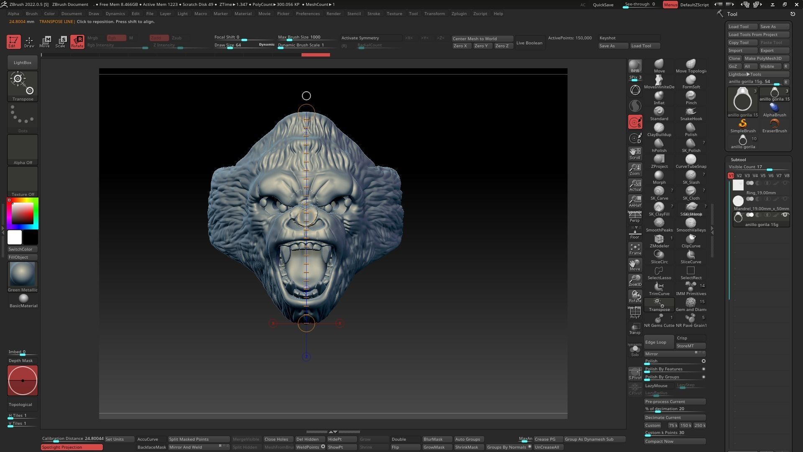Select the TrimCurve brush
803x452 pixels.
coord(659,289)
